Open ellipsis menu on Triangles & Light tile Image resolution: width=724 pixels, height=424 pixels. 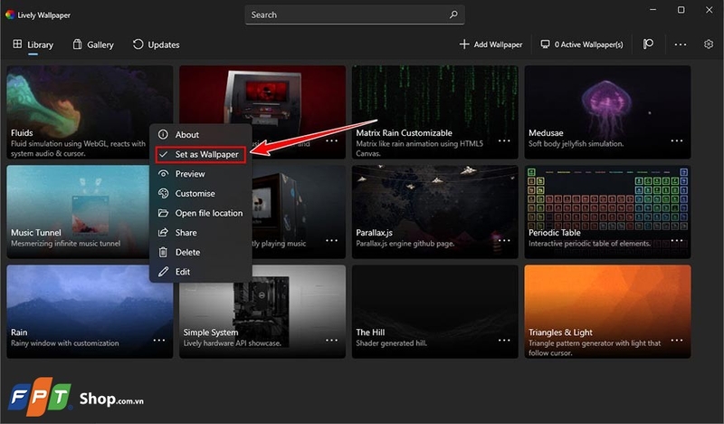coord(677,341)
